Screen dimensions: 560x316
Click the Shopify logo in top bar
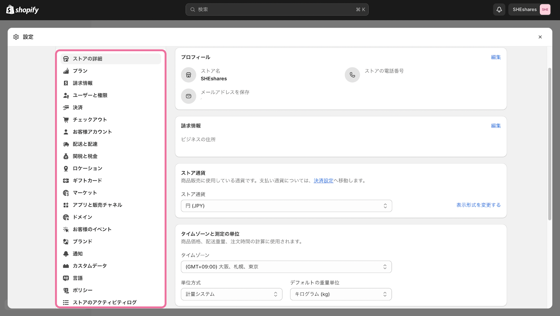point(22,9)
